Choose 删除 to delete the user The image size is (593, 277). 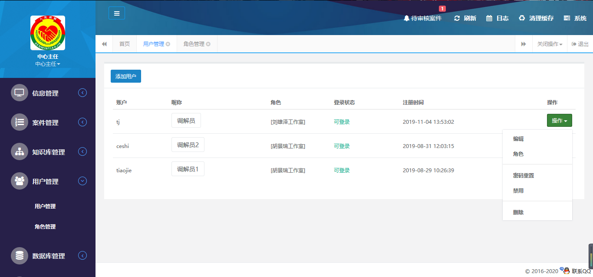click(518, 212)
